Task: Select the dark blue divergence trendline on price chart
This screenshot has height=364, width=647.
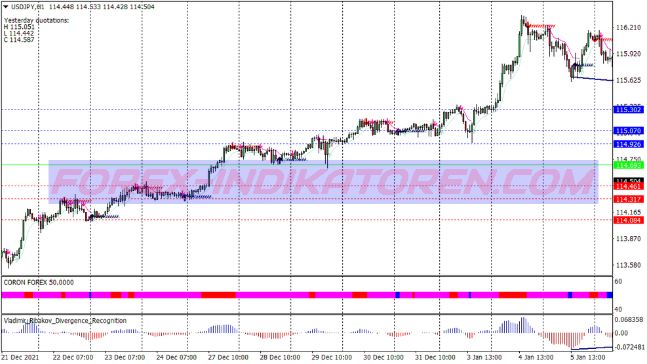Action: 592,79
